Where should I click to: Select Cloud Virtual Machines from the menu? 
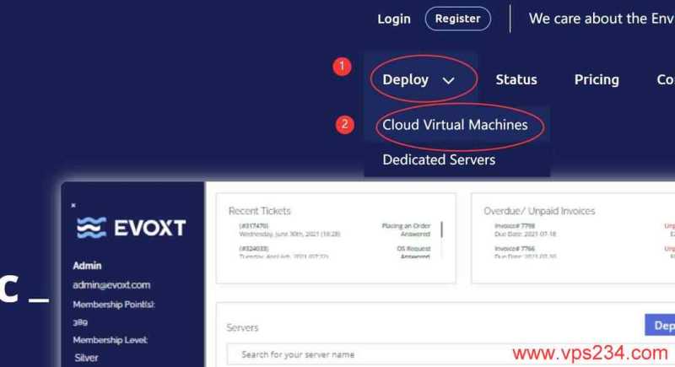(455, 125)
